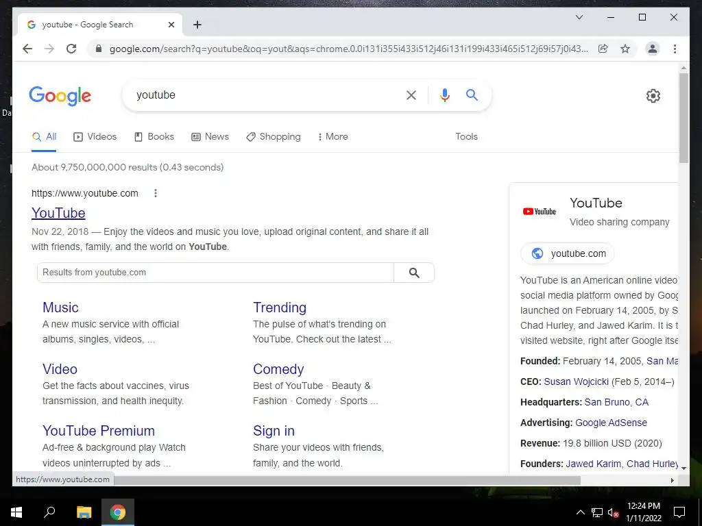Click the YouTube logo in knowledge panel
702x526 pixels.
pos(540,212)
